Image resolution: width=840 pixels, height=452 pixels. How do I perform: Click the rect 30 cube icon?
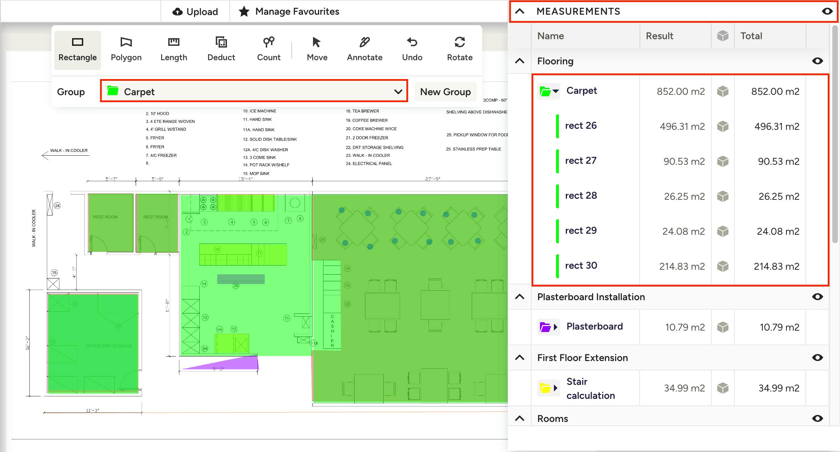point(722,266)
